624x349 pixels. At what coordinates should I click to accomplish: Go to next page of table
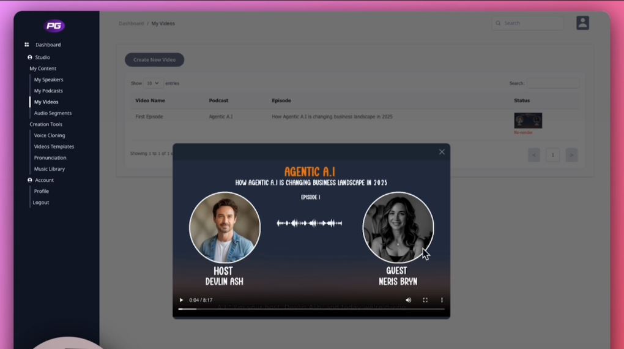click(571, 155)
